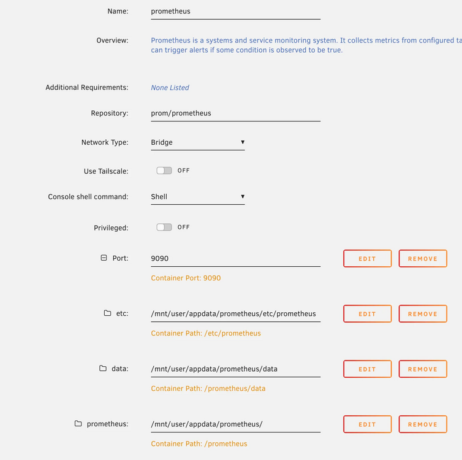Click the arrow on the Shell dropdown
462x460 pixels.
[243, 197]
